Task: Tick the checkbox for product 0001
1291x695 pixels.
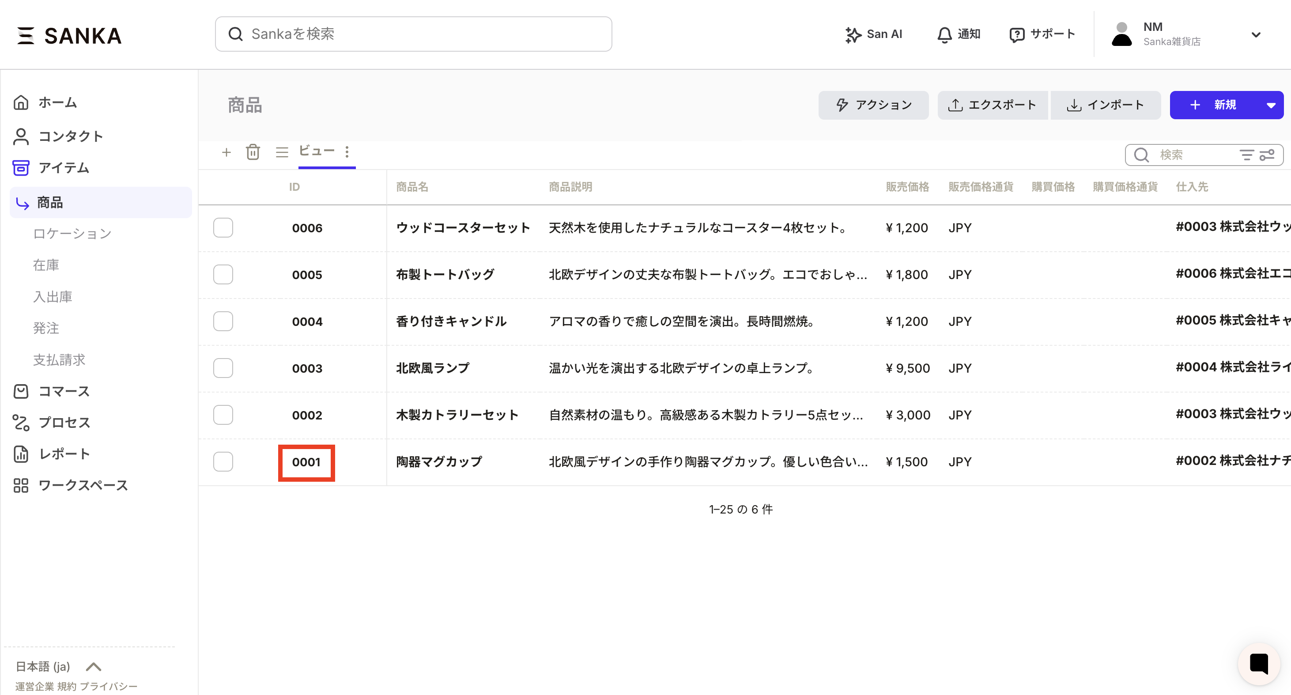Action: (223, 461)
